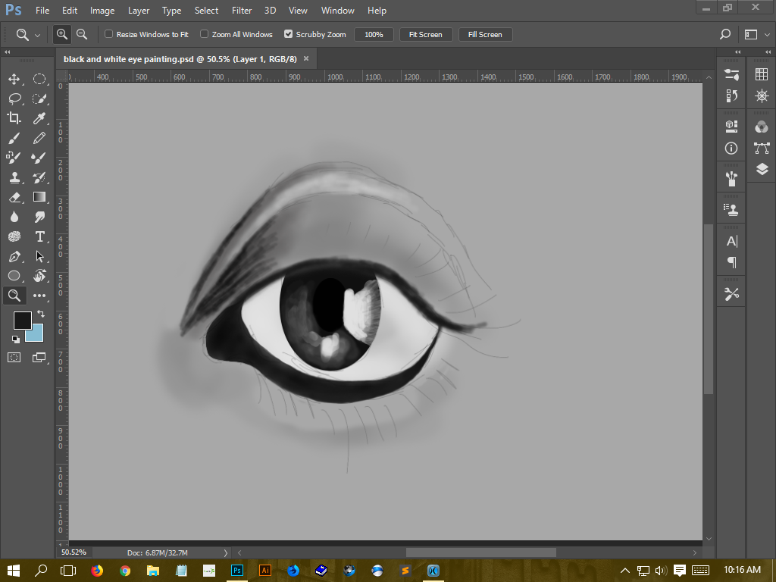Select the Lasso tool
Viewport: 776px width, 582px height.
click(14, 98)
